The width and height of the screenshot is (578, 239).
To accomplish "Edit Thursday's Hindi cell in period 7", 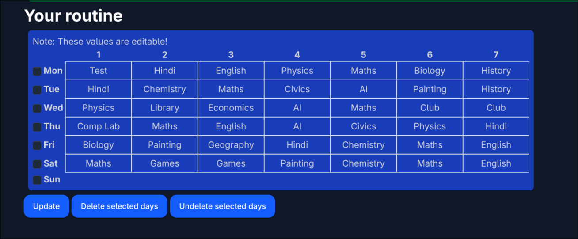I will [x=496, y=126].
